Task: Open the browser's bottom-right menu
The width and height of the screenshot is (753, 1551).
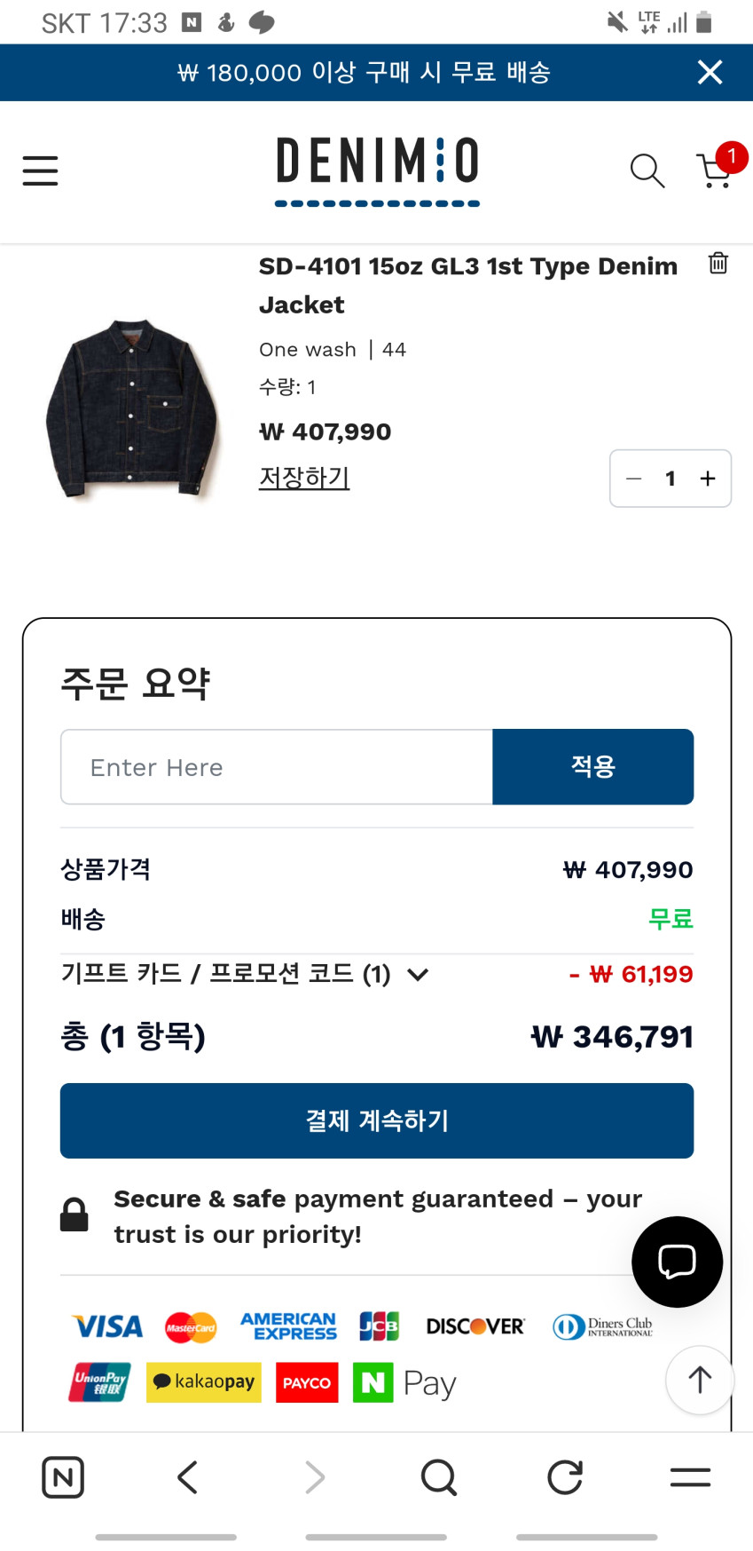Action: pyautogui.click(x=690, y=1477)
